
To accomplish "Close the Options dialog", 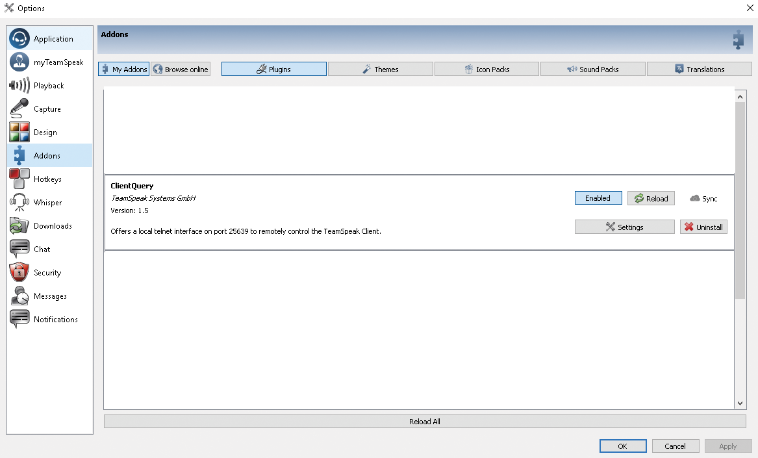I will click(x=750, y=8).
